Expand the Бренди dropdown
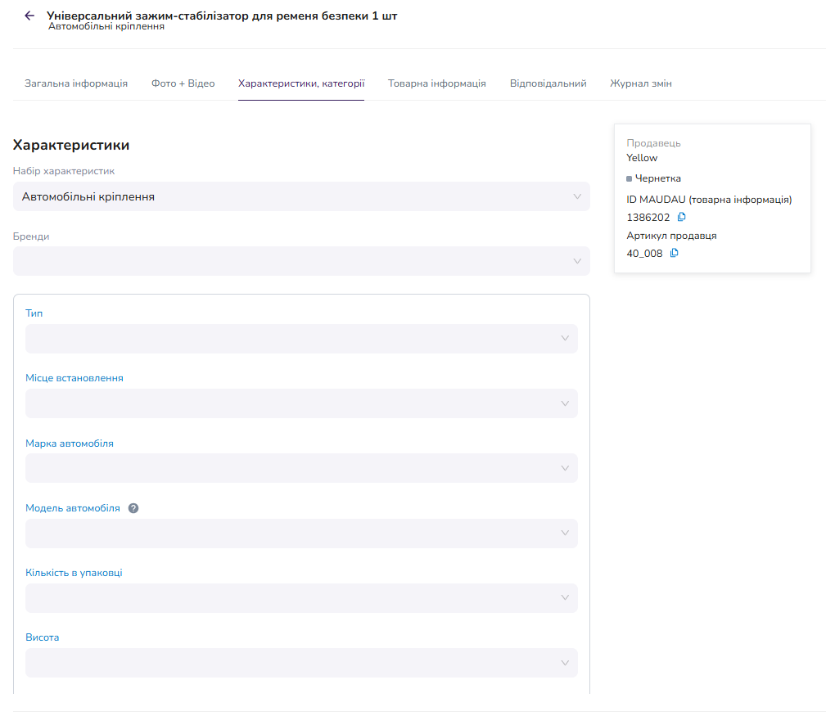 (x=301, y=261)
